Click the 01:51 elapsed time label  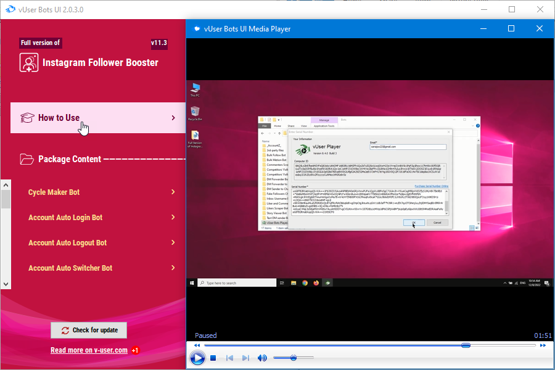[x=543, y=335]
